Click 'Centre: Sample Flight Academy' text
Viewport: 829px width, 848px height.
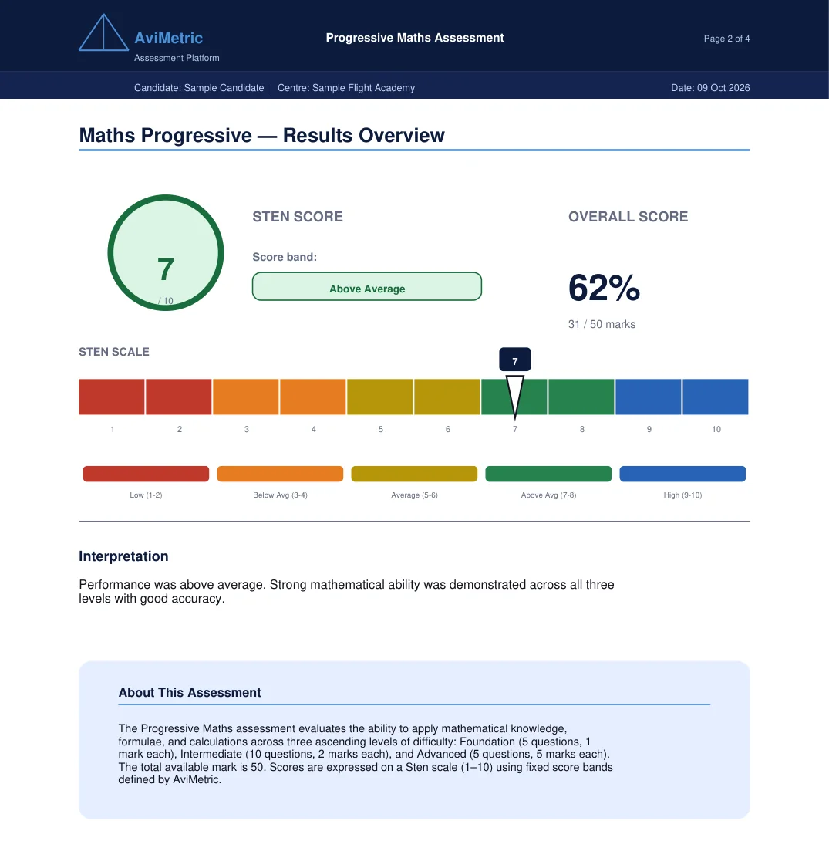[346, 88]
